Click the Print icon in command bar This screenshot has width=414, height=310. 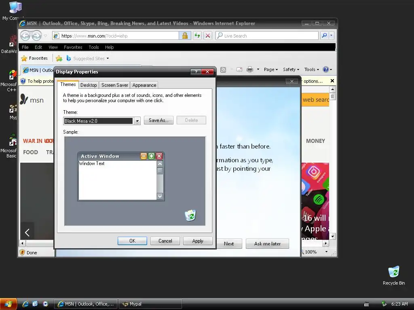click(250, 69)
